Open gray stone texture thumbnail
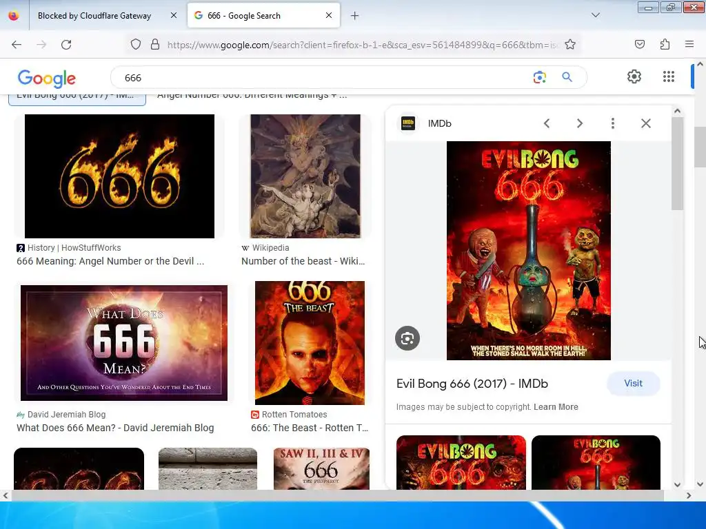This screenshot has width=706, height=529. 208,468
